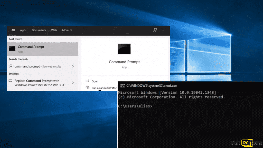Click the cmd.exe window title text
The width and height of the screenshot is (263, 148).
[x=152, y=86]
